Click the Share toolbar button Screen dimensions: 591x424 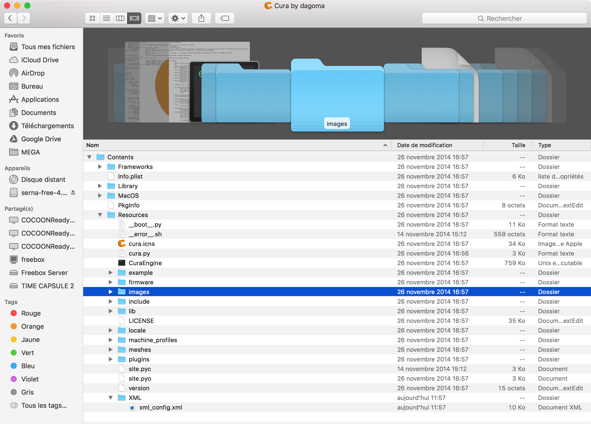[201, 18]
